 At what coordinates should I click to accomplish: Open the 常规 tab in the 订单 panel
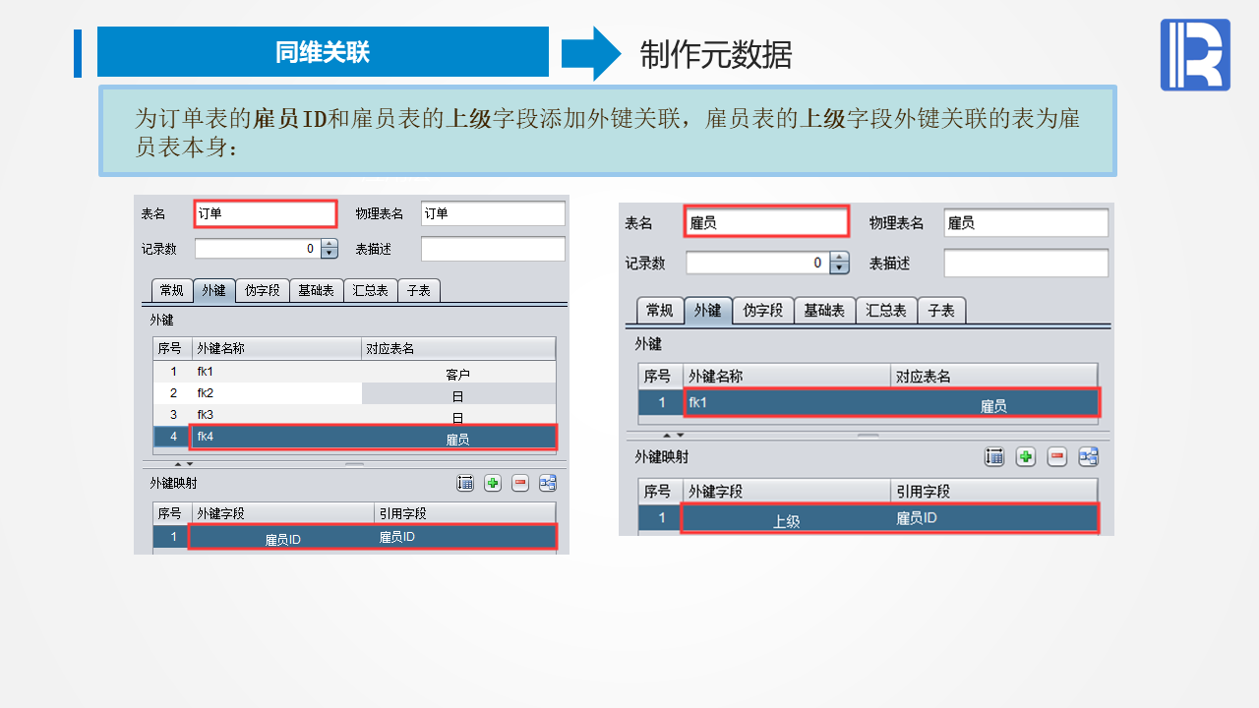pyautogui.click(x=171, y=290)
